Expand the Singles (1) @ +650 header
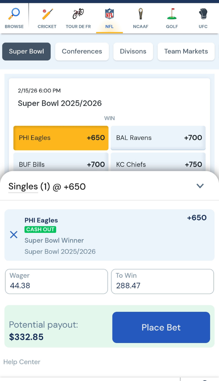 (47, 187)
